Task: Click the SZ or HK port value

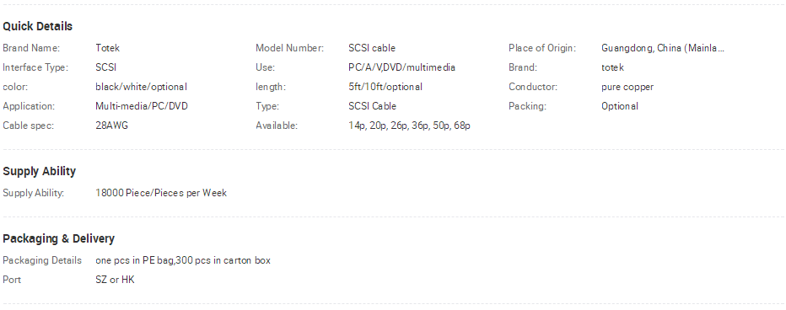Action: (x=115, y=280)
